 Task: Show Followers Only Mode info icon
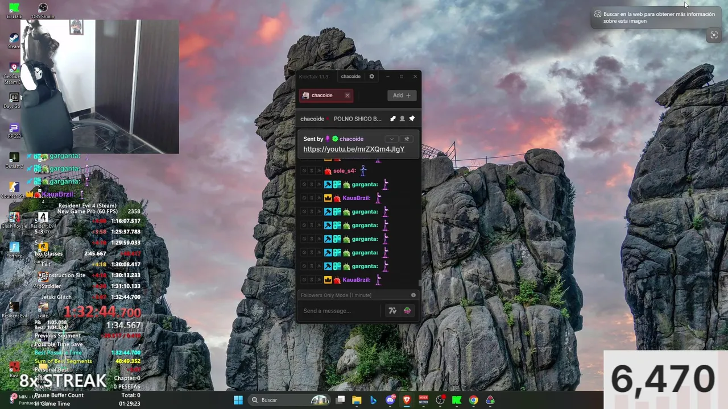[x=413, y=295]
